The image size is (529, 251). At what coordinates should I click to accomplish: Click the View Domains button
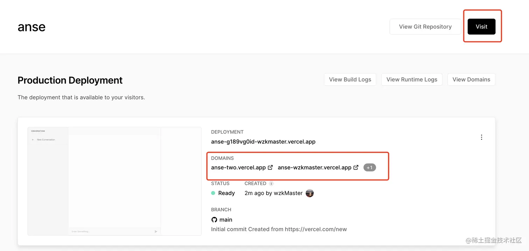coord(471,79)
